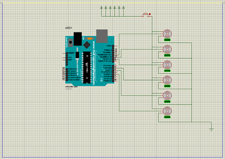Toggle the red latch dot on push button

[150, 14]
